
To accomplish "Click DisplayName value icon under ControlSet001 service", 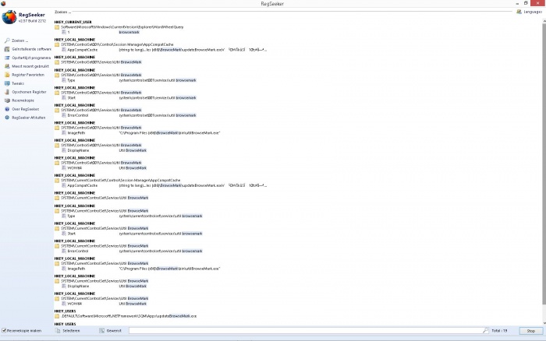I will coord(64,150).
